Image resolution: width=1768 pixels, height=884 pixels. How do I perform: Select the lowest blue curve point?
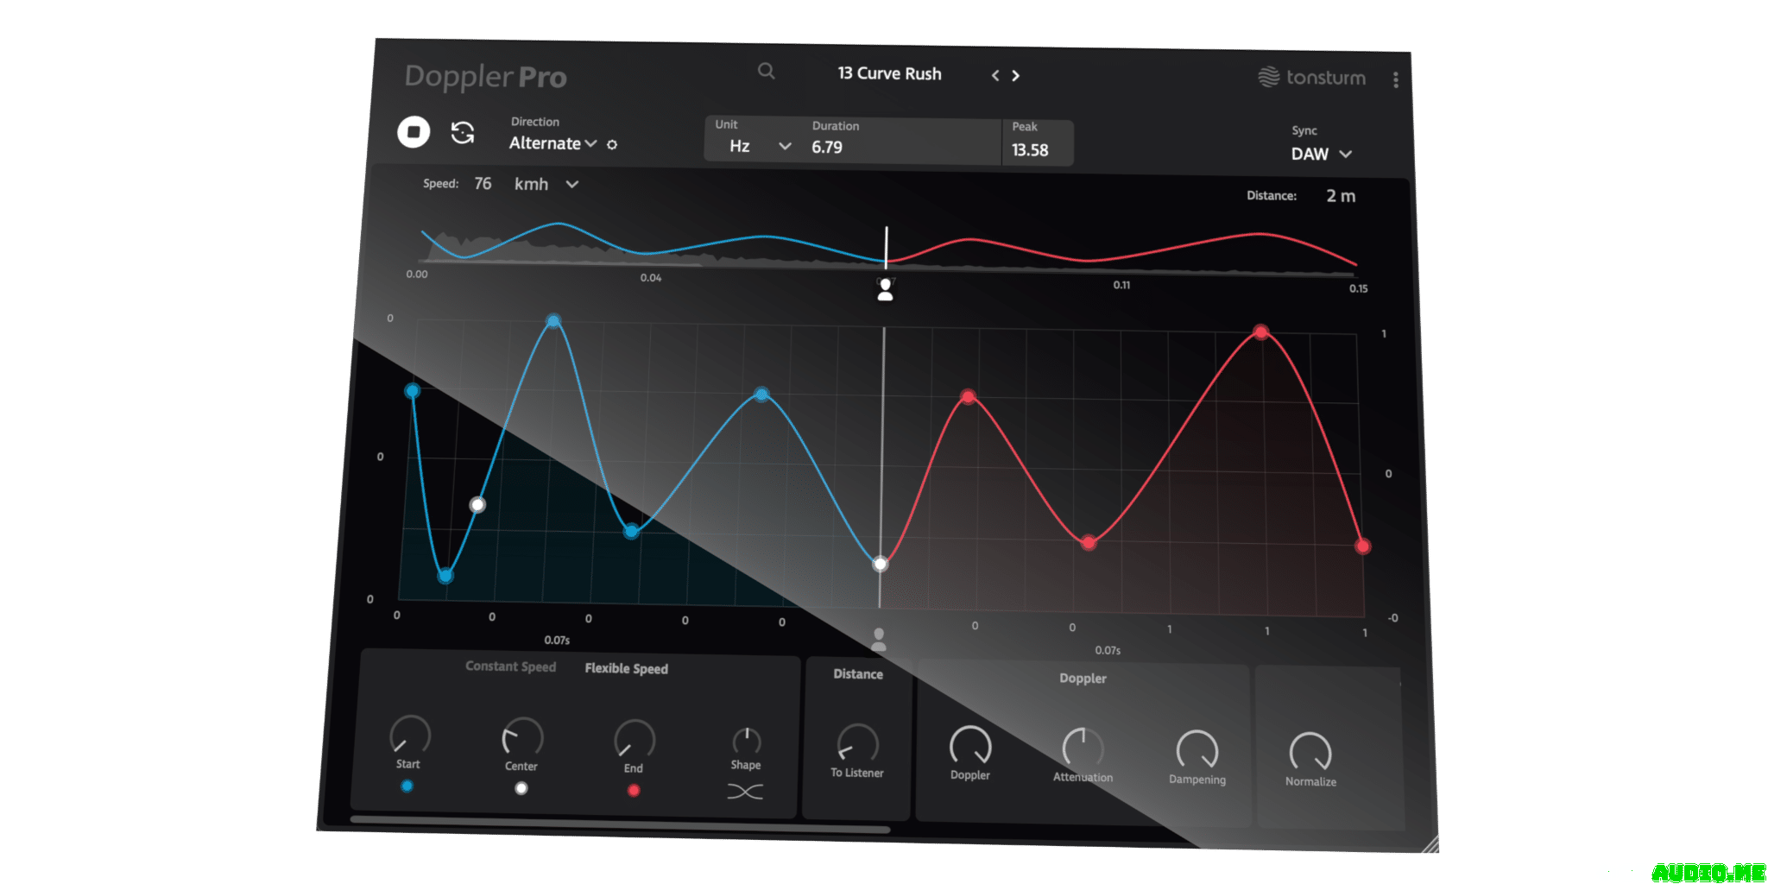click(x=445, y=575)
